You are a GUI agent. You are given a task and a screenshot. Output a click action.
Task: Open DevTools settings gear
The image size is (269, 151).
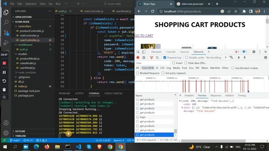tap(254, 52)
